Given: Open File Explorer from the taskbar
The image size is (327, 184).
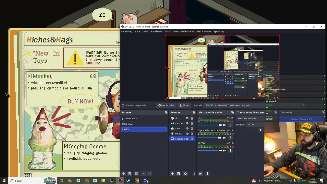Looking at the screenshot, I should [x=103, y=181].
